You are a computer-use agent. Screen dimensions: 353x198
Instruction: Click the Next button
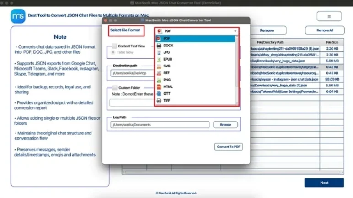pos(324,183)
